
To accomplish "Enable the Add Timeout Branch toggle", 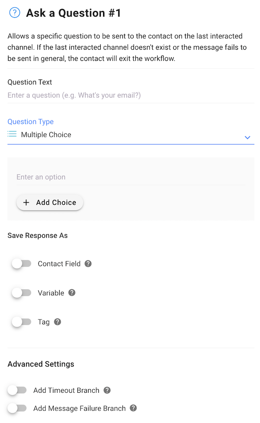I will tap(17, 390).
